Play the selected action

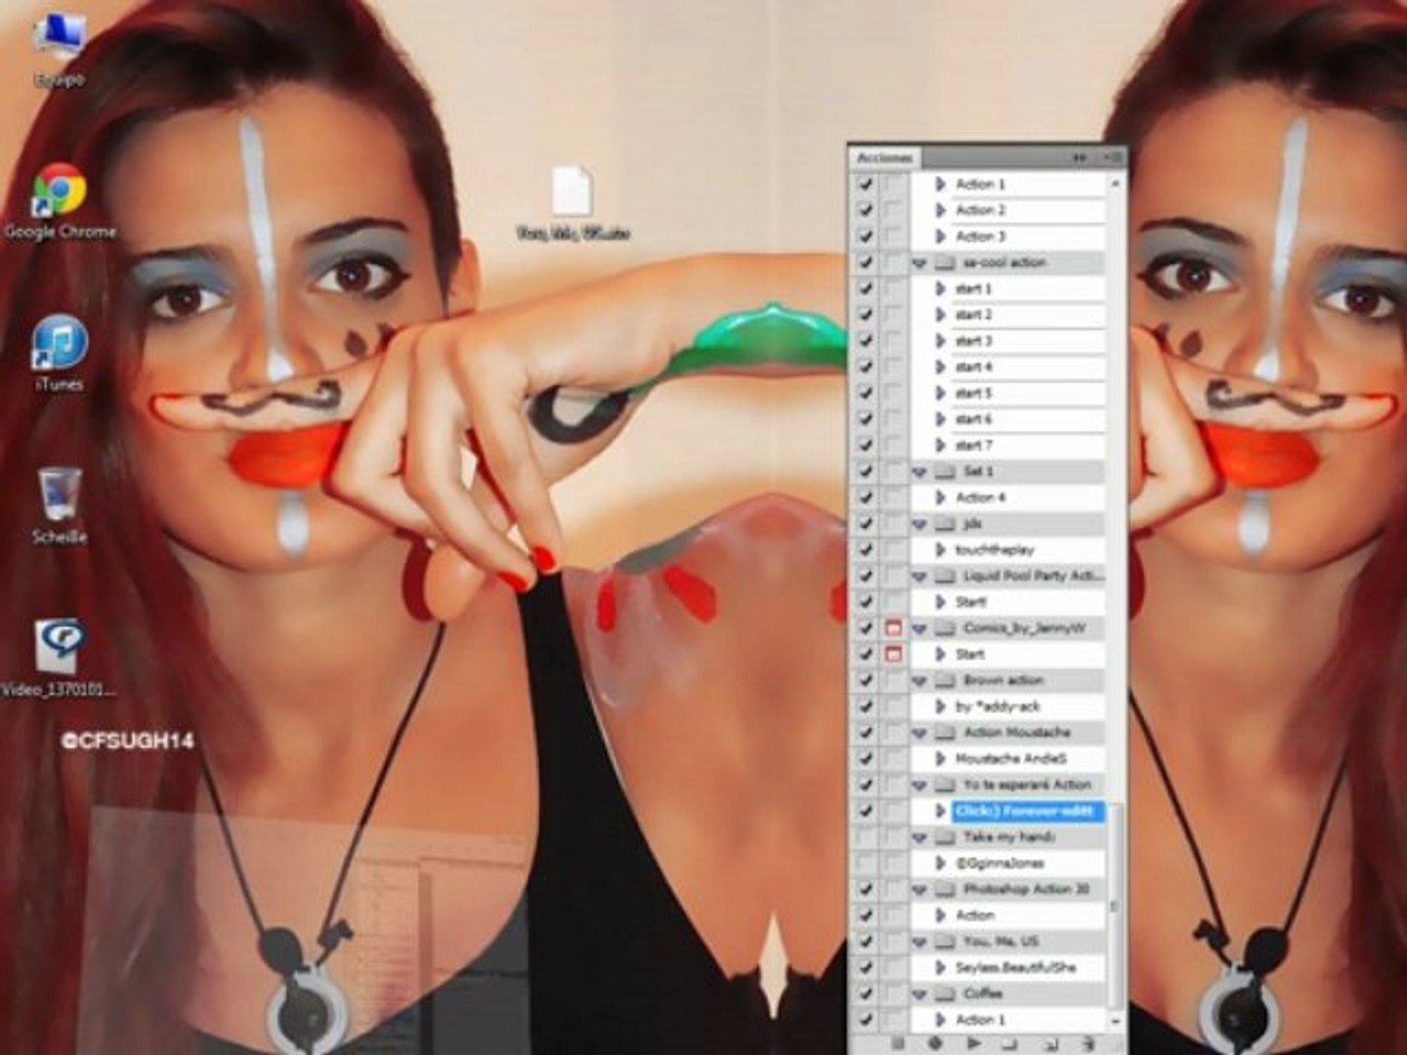[974, 1044]
